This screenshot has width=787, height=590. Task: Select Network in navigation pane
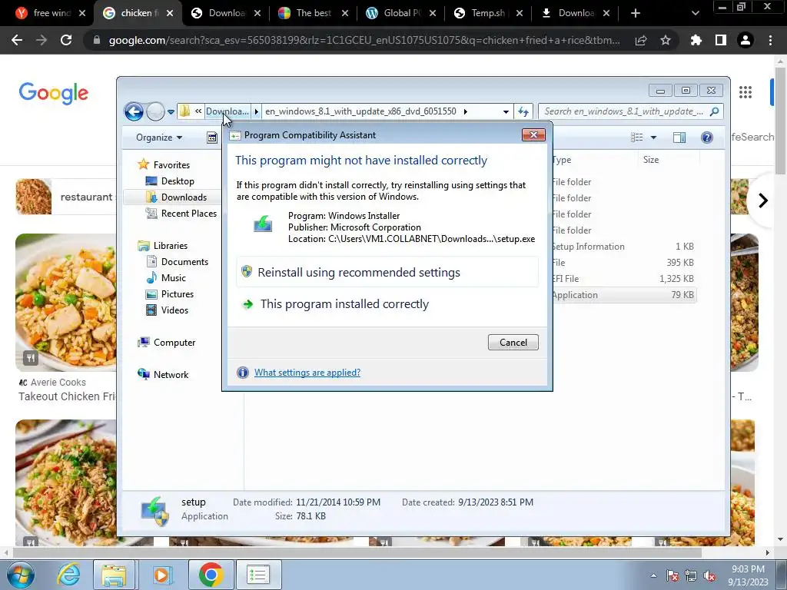coord(171,374)
